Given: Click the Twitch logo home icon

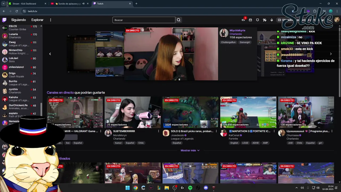Looking at the screenshot, I should [x=4, y=20].
